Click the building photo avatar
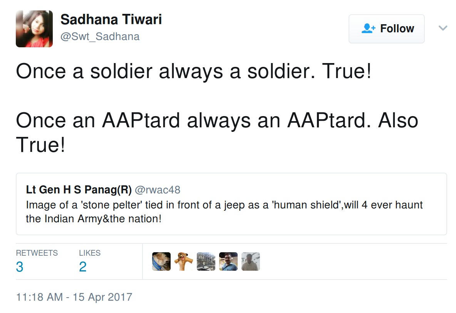Image resolution: width=456 pixels, height=313 pixels. [206, 261]
